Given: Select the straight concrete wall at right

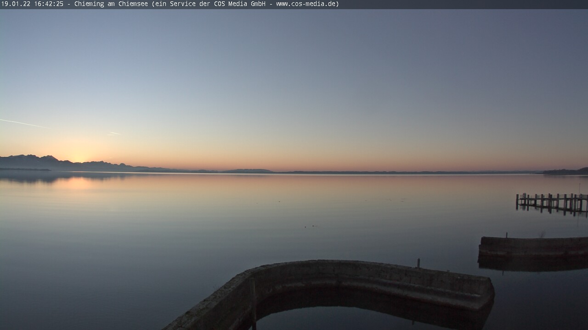Looking at the screenshot, I should coord(533,245).
